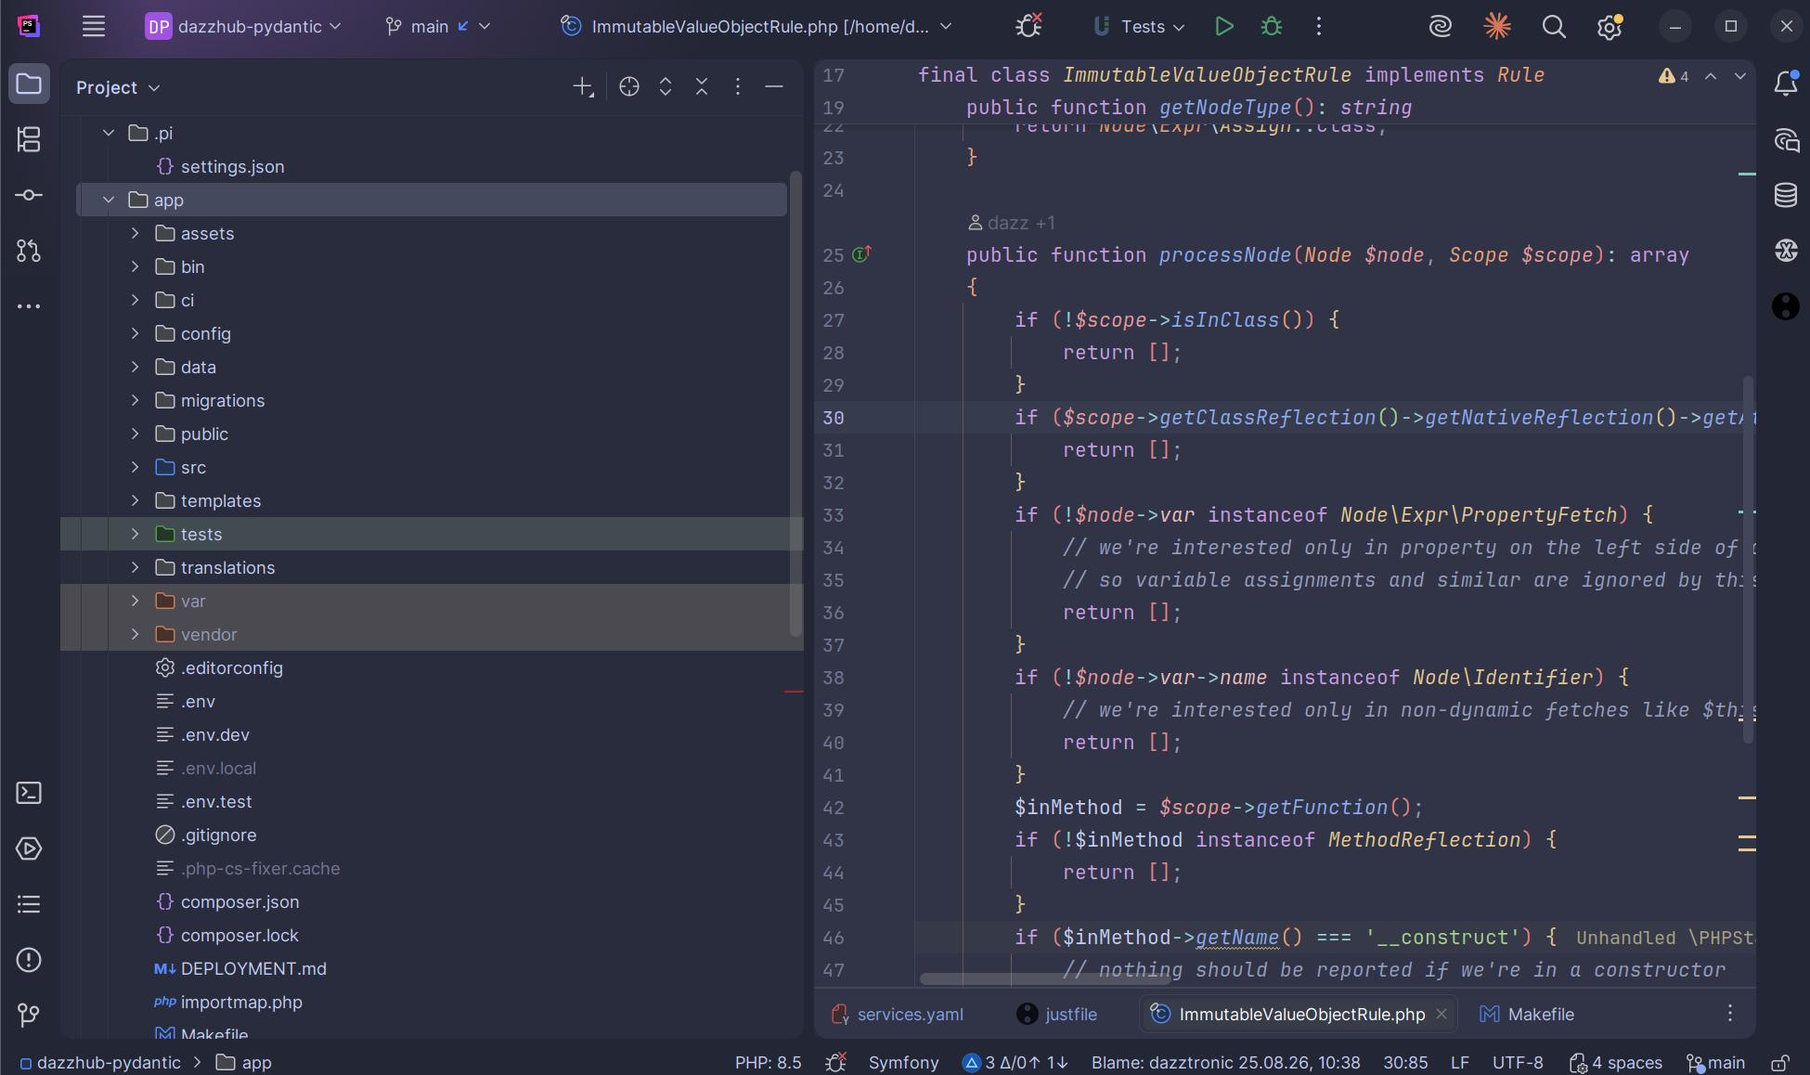Click the PHP: 8.5 status widget
The height and width of the screenshot is (1075, 1810).
click(x=768, y=1062)
